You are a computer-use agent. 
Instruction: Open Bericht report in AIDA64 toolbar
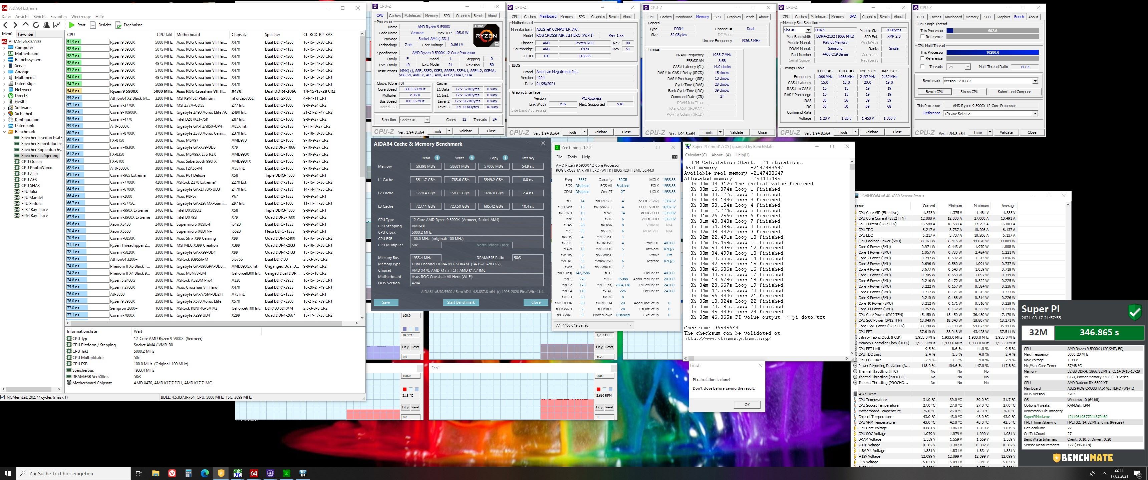101,25
